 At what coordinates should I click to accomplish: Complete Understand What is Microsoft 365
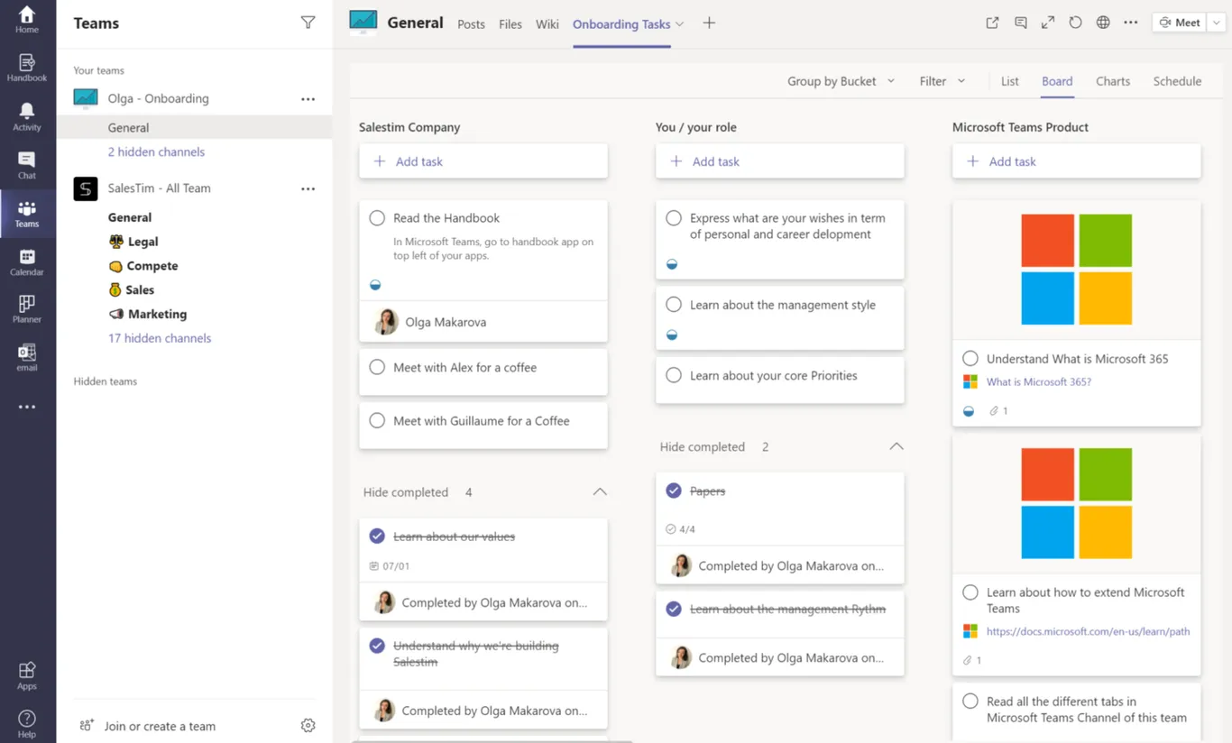coord(970,358)
